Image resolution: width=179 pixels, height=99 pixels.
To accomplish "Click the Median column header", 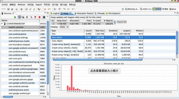I will click(x=137, y=31).
